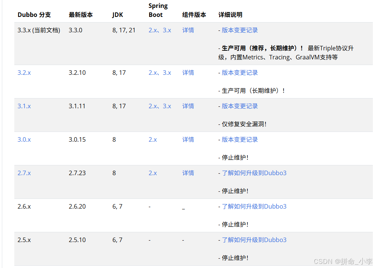Click Spring Boot 3.x link in 3.1.x row
The image size is (374, 268).
pyautogui.click(x=167, y=106)
